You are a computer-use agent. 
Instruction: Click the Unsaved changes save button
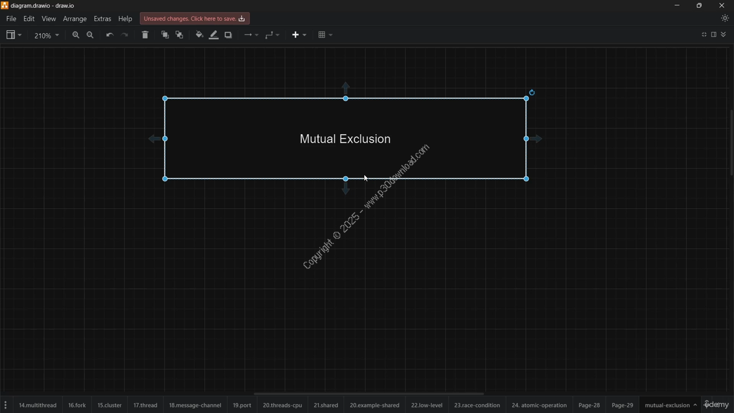click(x=194, y=19)
